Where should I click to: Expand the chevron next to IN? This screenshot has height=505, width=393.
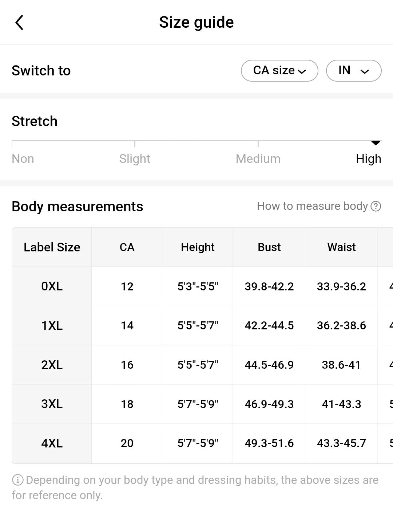pos(365,71)
